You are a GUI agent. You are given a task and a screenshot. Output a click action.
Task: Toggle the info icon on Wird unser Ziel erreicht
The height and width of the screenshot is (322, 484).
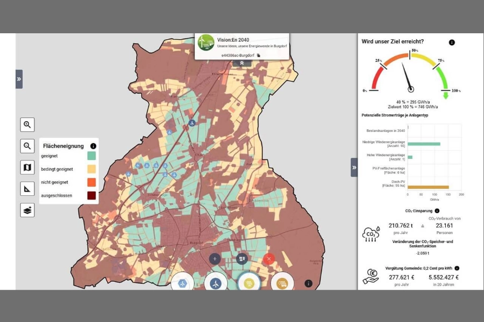[x=451, y=42]
